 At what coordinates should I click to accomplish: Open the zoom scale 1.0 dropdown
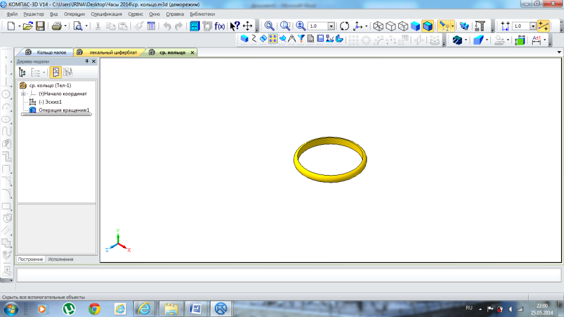[330, 26]
